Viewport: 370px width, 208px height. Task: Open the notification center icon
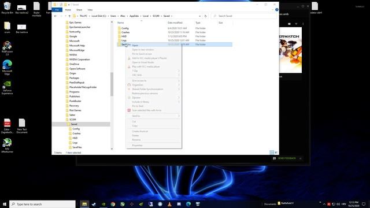(364, 204)
